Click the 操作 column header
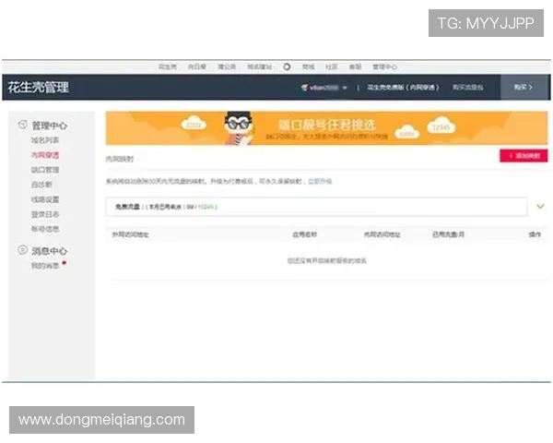The height and width of the screenshot is (443, 553). [x=535, y=234]
